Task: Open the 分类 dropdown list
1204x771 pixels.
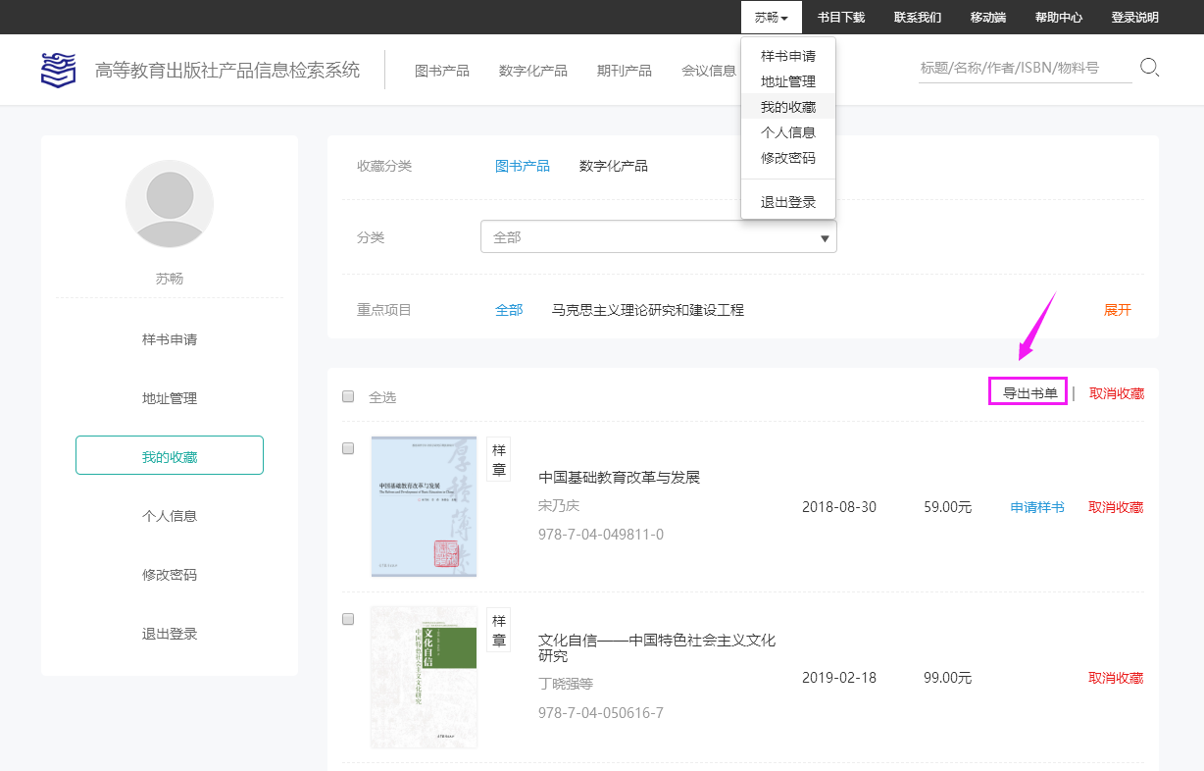Action: pos(658,236)
